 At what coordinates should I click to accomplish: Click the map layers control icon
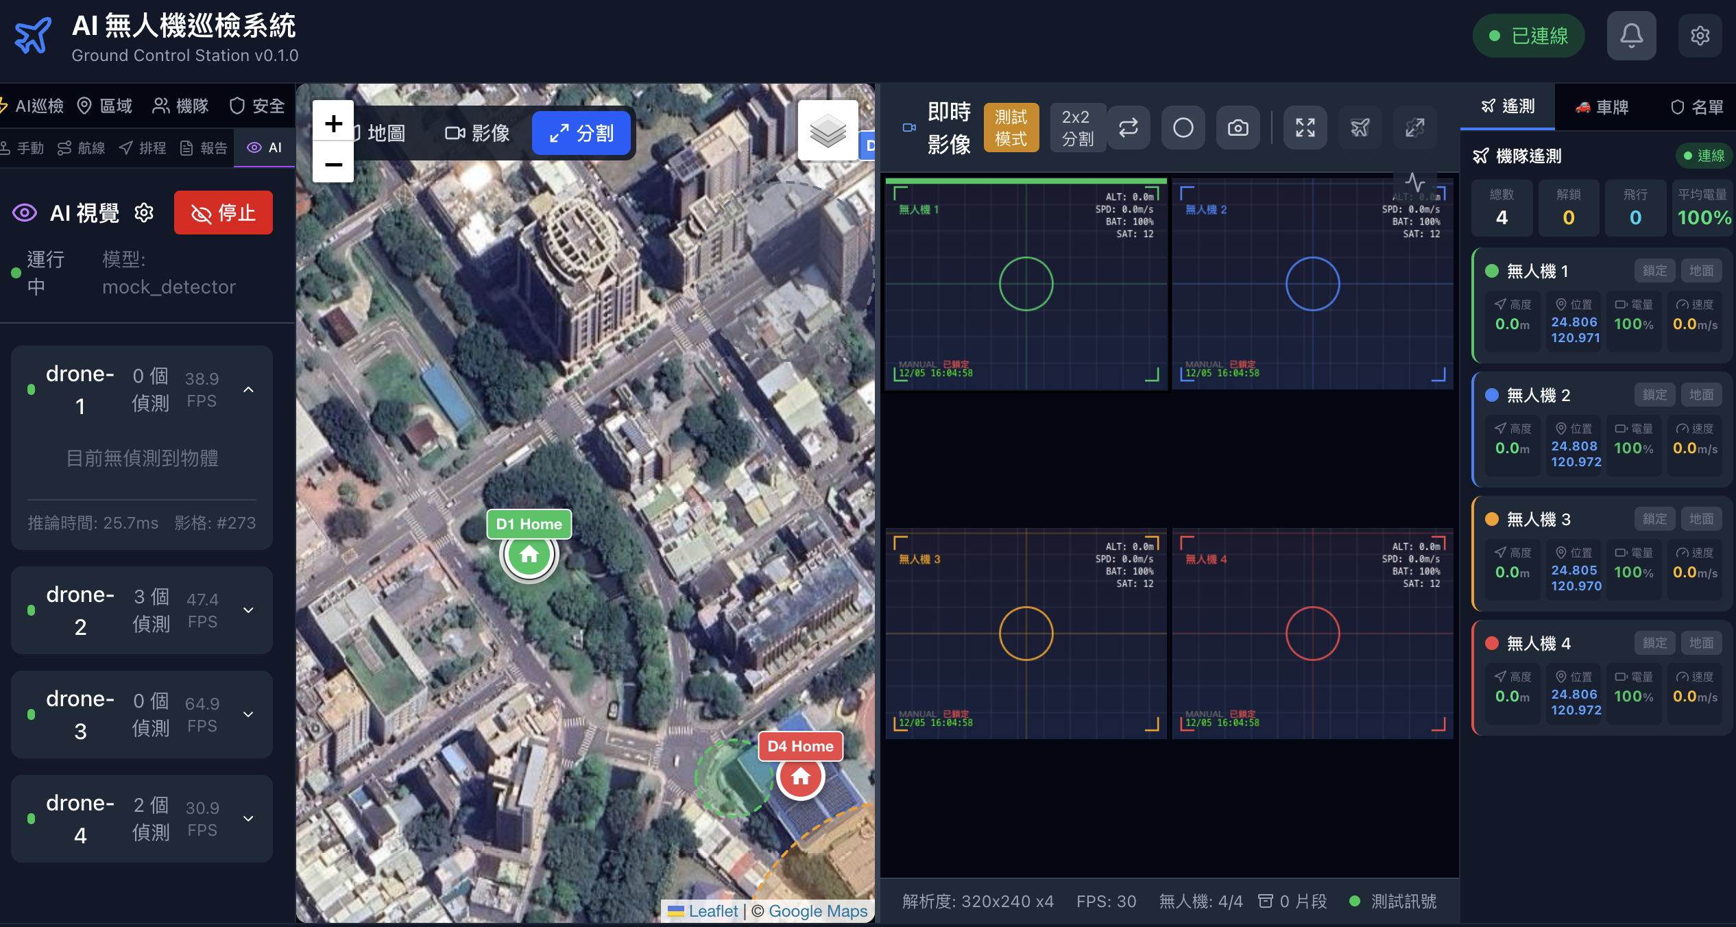(828, 130)
